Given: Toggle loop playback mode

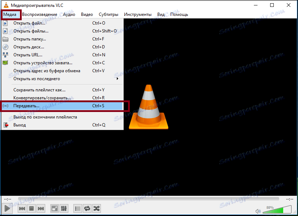Looking at the screenshot, I should pyautogui.click(x=87, y=208).
